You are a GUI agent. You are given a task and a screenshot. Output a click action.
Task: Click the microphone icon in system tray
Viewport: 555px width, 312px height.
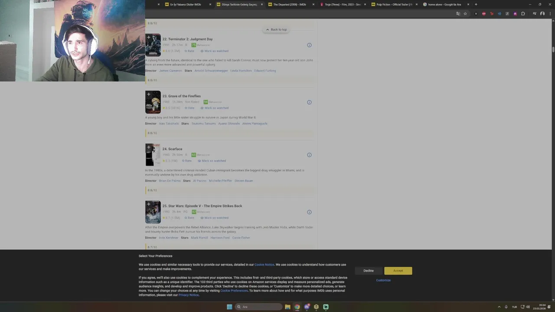506,307
